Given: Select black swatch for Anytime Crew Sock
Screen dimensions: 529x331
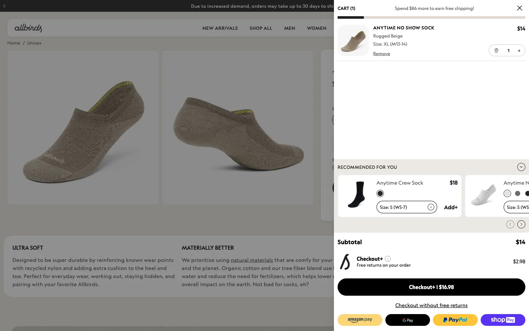Looking at the screenshot, I should coord(380,193).
